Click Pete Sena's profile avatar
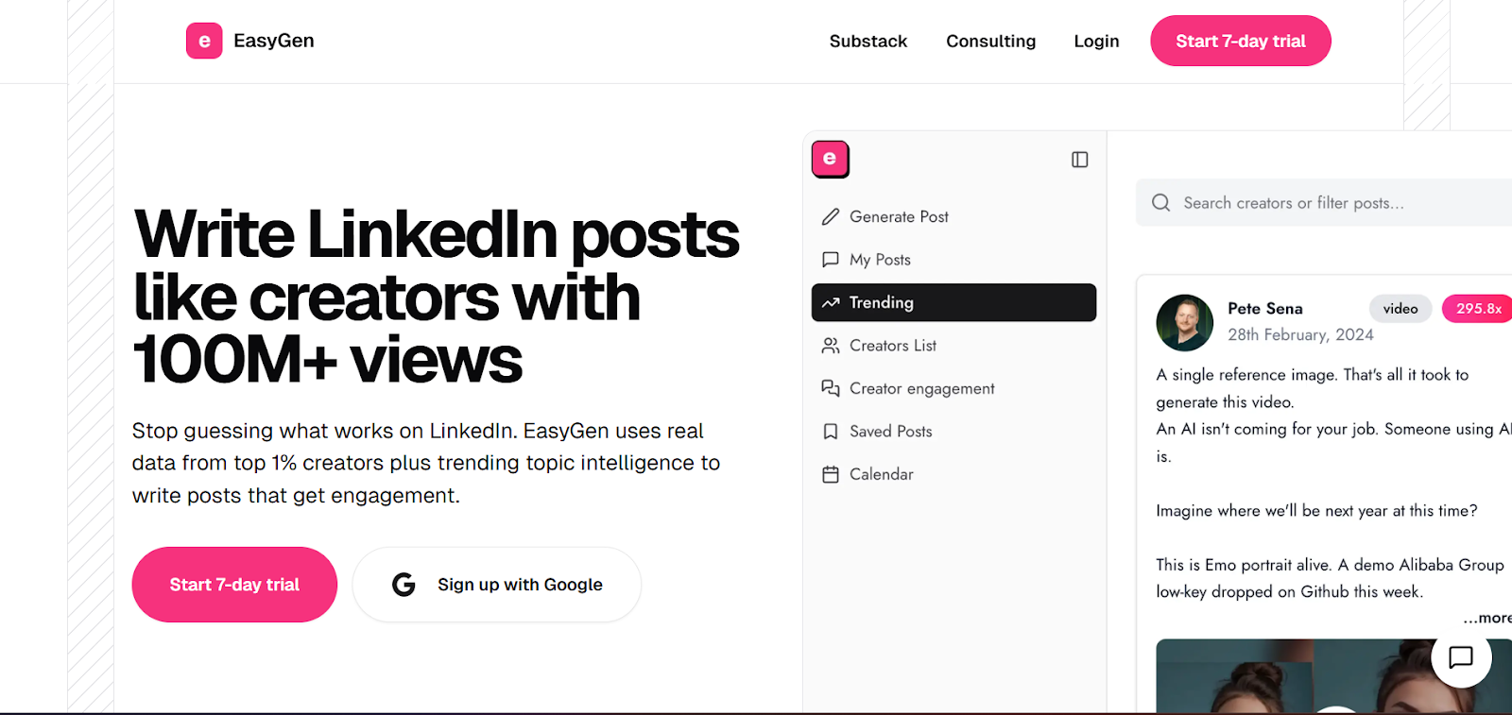The height and width of the screenshot is (715, 1512). [x=1184, y=322]
